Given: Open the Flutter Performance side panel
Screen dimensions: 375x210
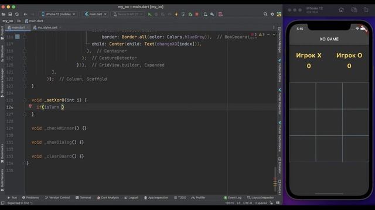Looking at the screenshot, I should [279, 136].
